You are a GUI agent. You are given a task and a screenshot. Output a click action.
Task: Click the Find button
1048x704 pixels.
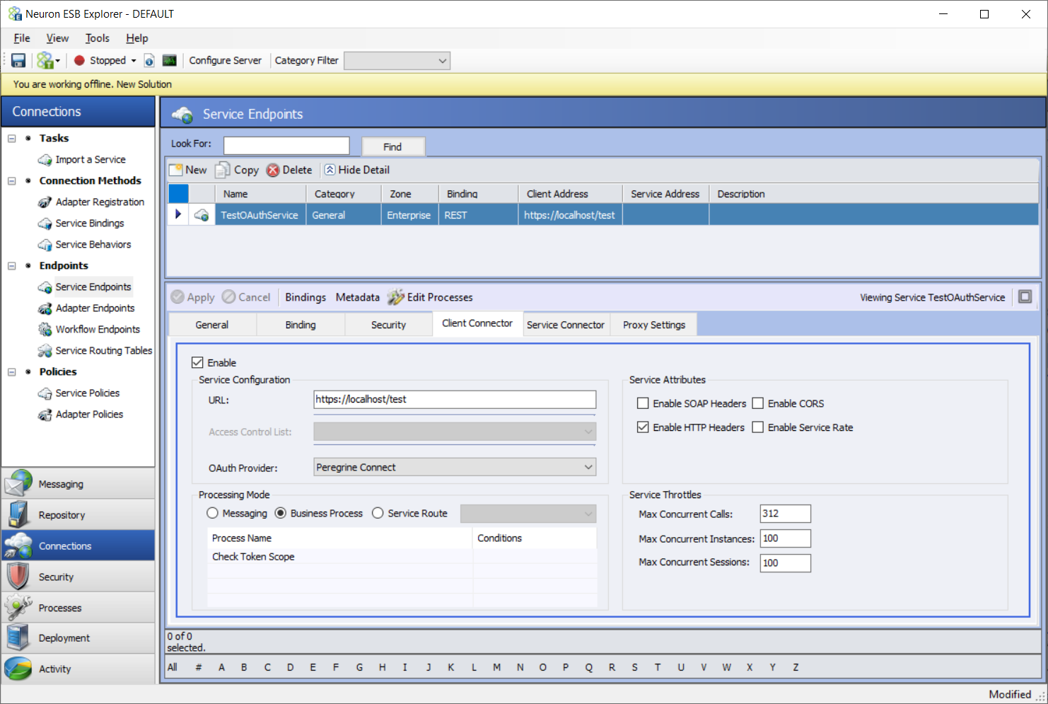(392, 146)
